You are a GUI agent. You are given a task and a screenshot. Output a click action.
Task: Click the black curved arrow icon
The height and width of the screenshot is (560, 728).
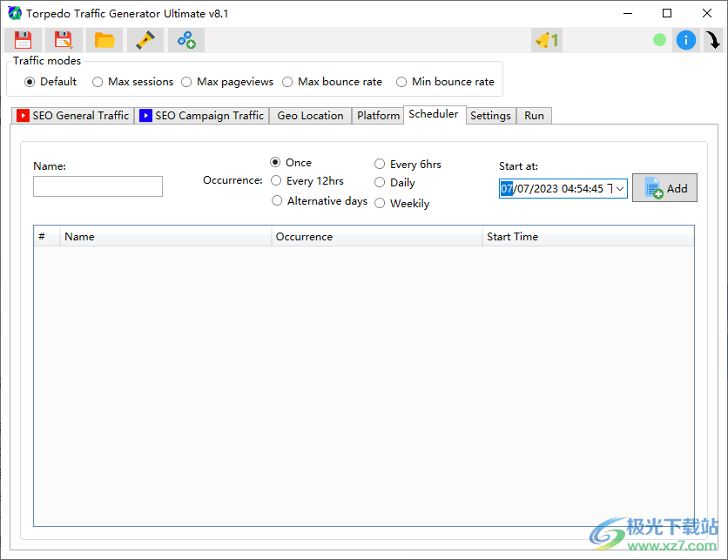pyautogui.click(x=713, y=40)
